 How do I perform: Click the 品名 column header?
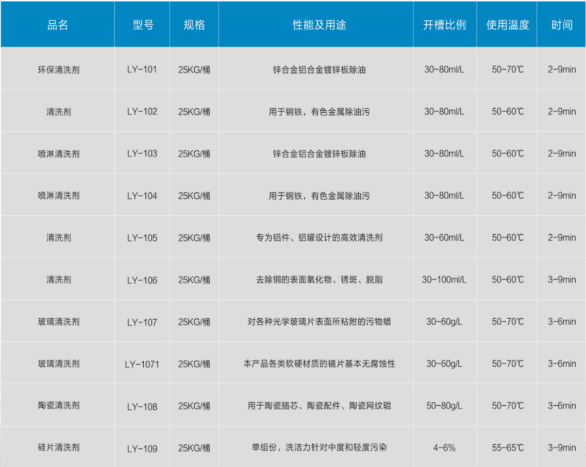(58, 25)
